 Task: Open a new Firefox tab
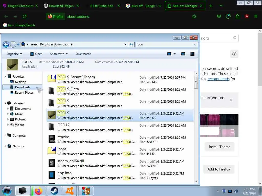click(x=211, y=6)
